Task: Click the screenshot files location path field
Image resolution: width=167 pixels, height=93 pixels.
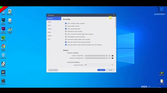Action: 96,58
